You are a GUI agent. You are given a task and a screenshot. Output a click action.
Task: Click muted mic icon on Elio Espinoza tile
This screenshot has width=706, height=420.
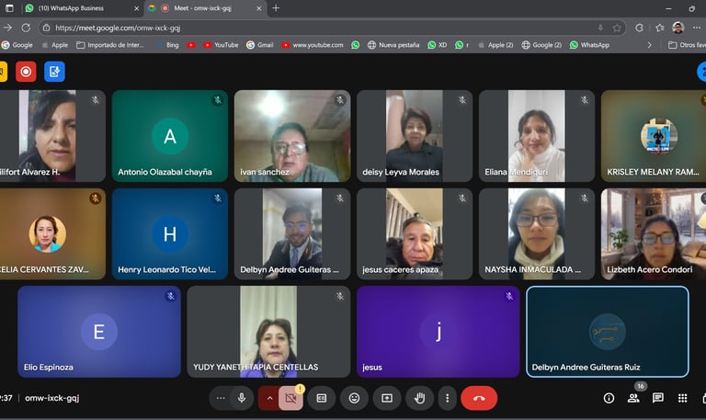pos(171,296)
